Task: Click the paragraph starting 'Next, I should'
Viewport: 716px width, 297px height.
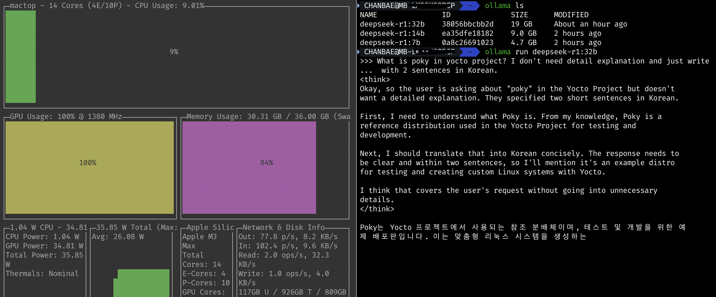Action: 519,163
